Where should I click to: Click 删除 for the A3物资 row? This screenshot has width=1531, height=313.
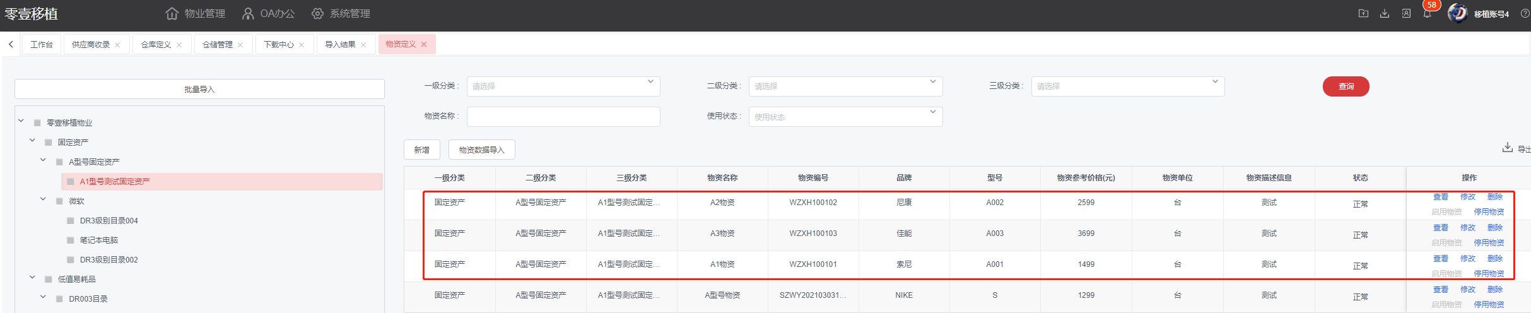tap(1495, 228)
